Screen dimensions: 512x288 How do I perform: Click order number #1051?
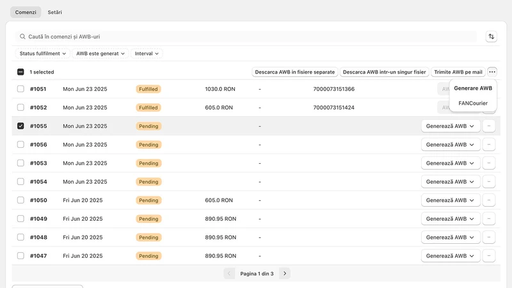(x=38, y=89)
